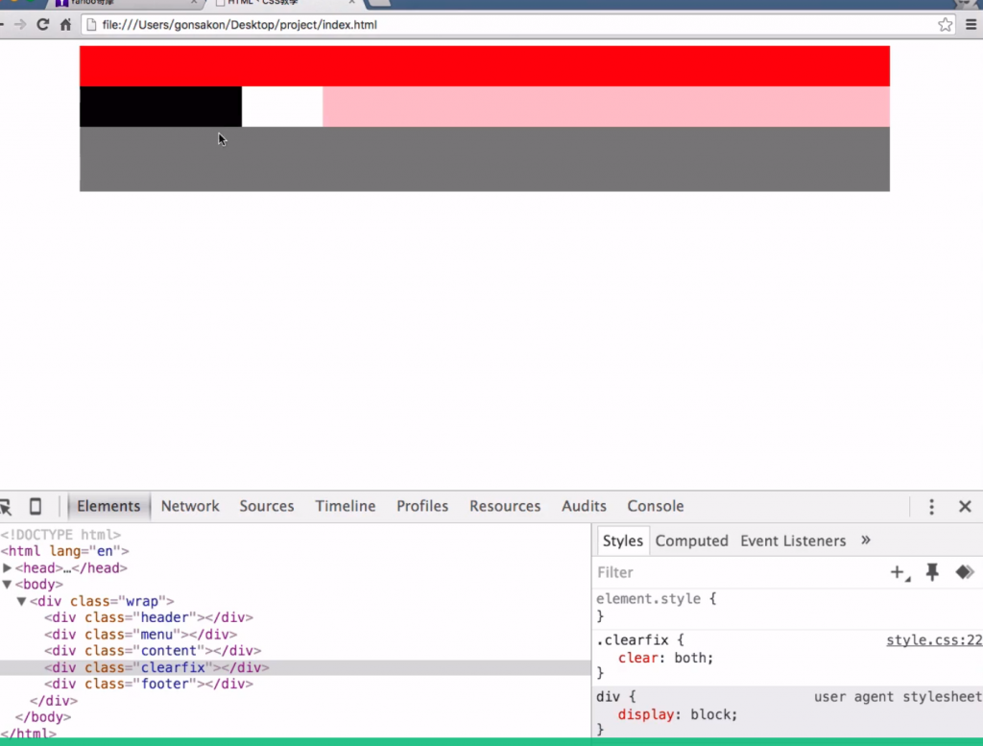Click the forward navigation arrow
Image resolution: width=983 pixels, height=746 pixels.
click(20, 24)
